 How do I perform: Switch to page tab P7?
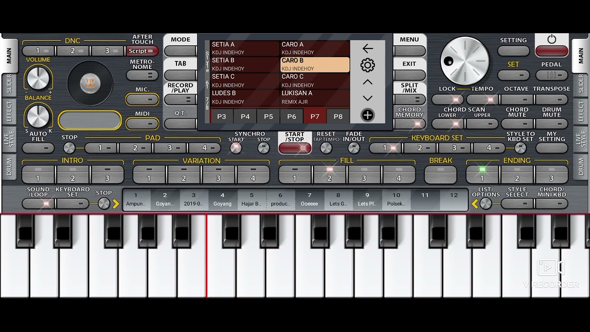(315, 117)
